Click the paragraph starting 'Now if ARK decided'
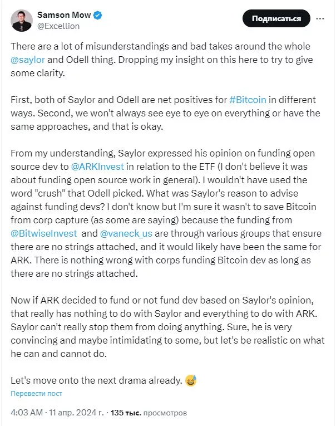The image size is (336, 426). pos(167,327)
